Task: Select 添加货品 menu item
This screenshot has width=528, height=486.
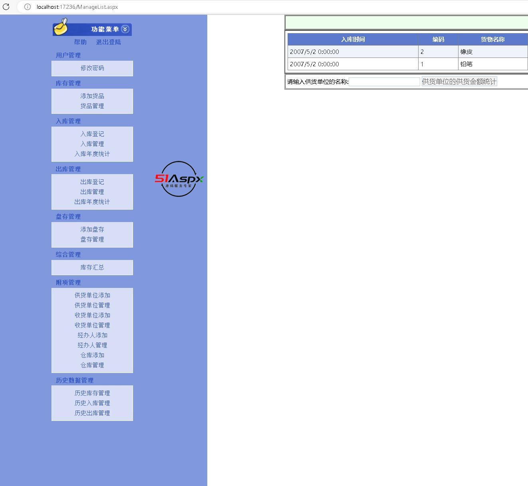Action: 92,96
